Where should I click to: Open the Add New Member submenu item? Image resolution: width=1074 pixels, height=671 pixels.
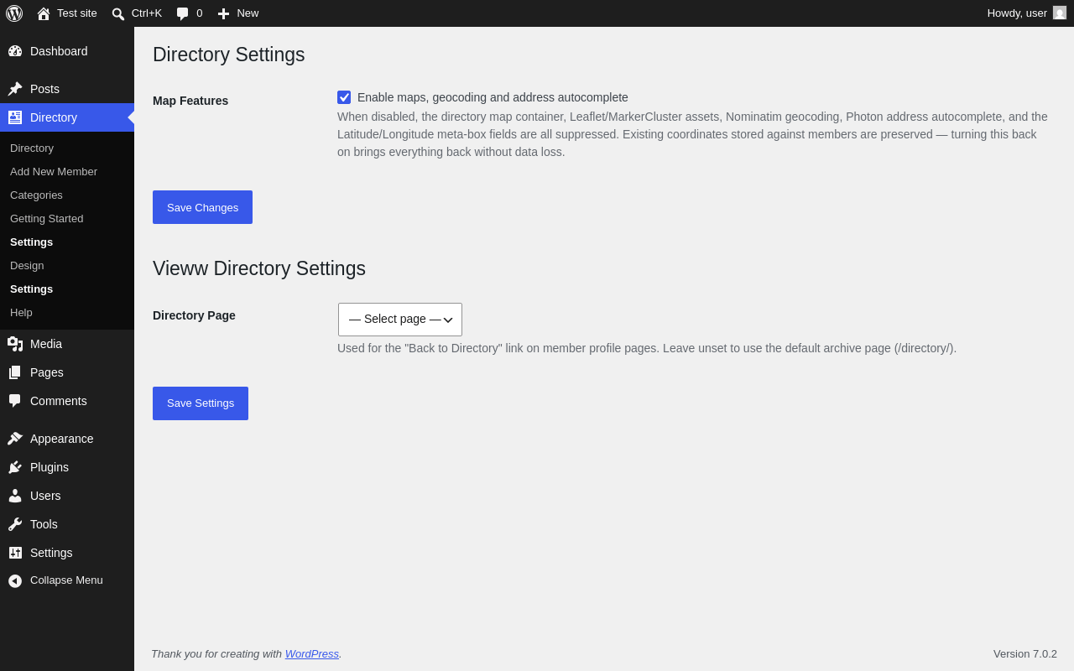point(54,171)
